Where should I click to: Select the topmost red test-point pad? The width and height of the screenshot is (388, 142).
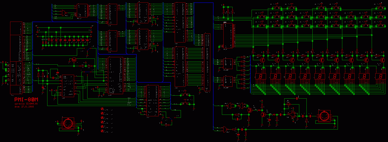(x=103, y=110)
